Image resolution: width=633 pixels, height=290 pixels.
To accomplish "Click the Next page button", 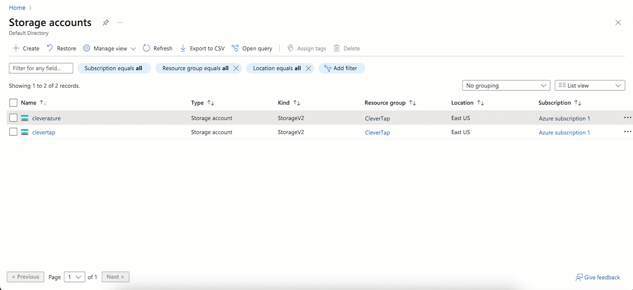I will (x=115, y=277).
